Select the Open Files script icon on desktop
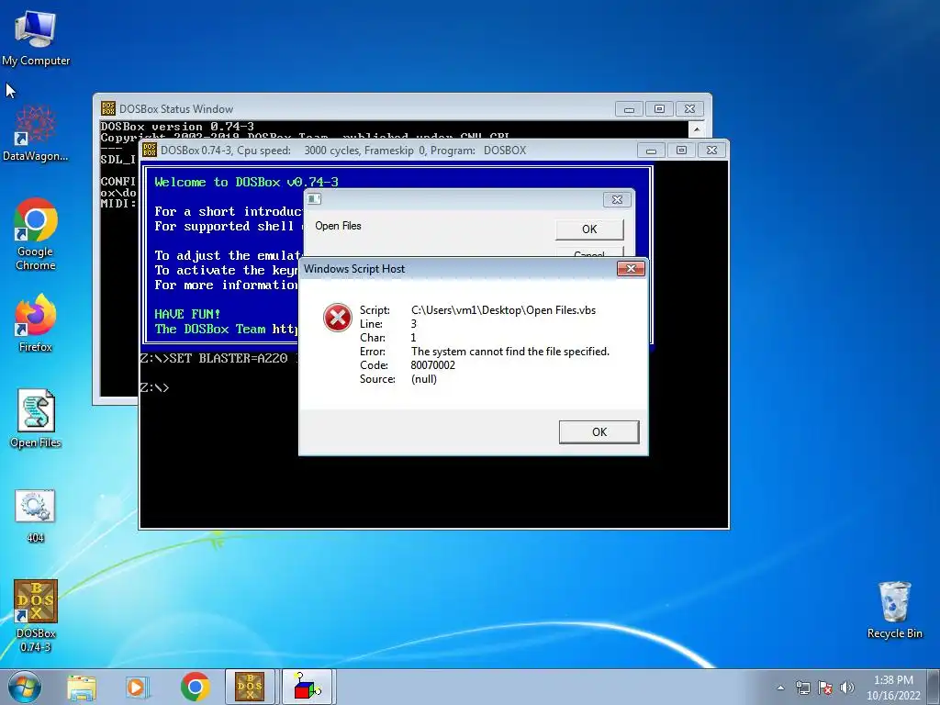 coord(36,419)
